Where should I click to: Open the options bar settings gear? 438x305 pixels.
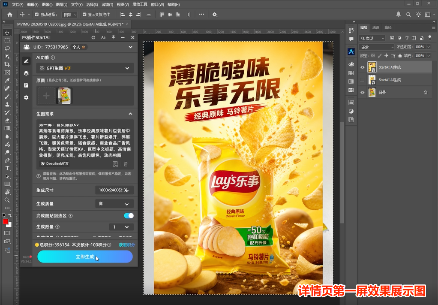(x=215, y=15)
